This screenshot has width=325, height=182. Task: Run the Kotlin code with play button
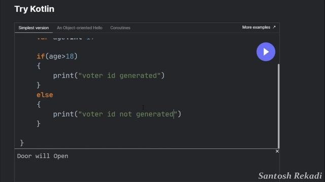click(266, 52)
